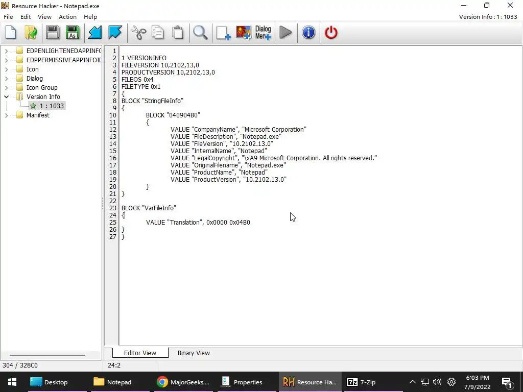Save the file with floppy disk icon
Image resolution: width=523 pixels, height=392 pixels.
[53, 33]
